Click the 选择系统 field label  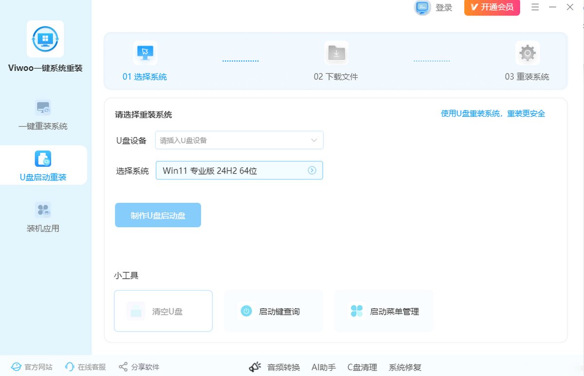point(132,171)
